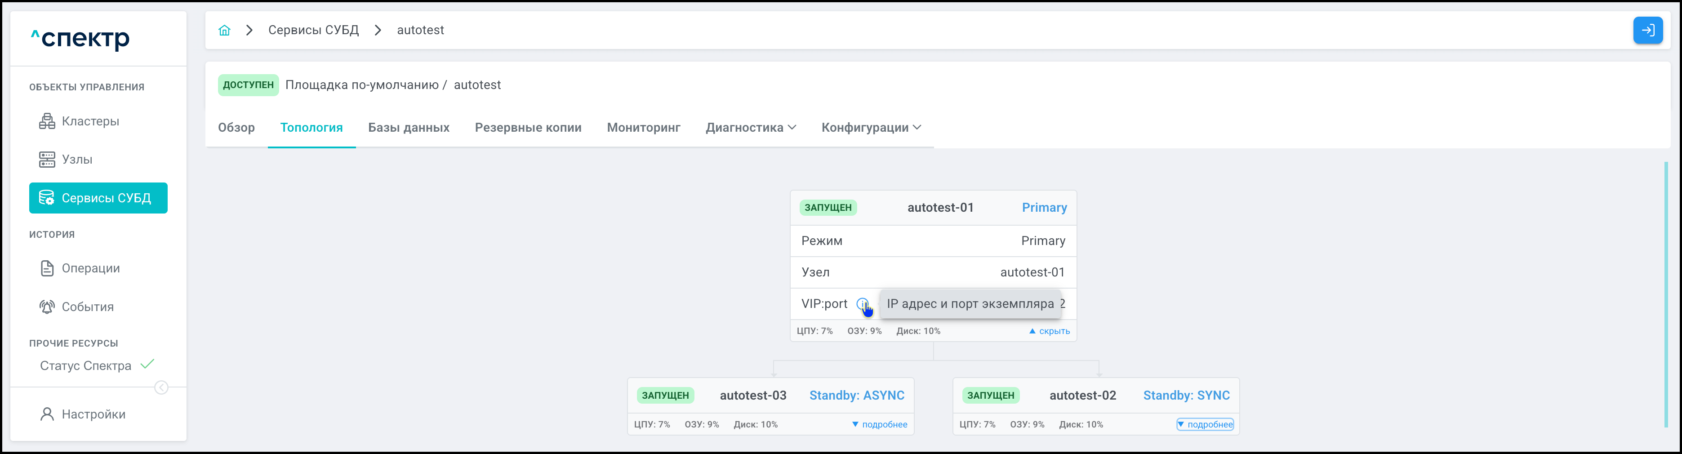Click the logout icon button at top right
1682x454 pixels.
(x=1647, y=30)
